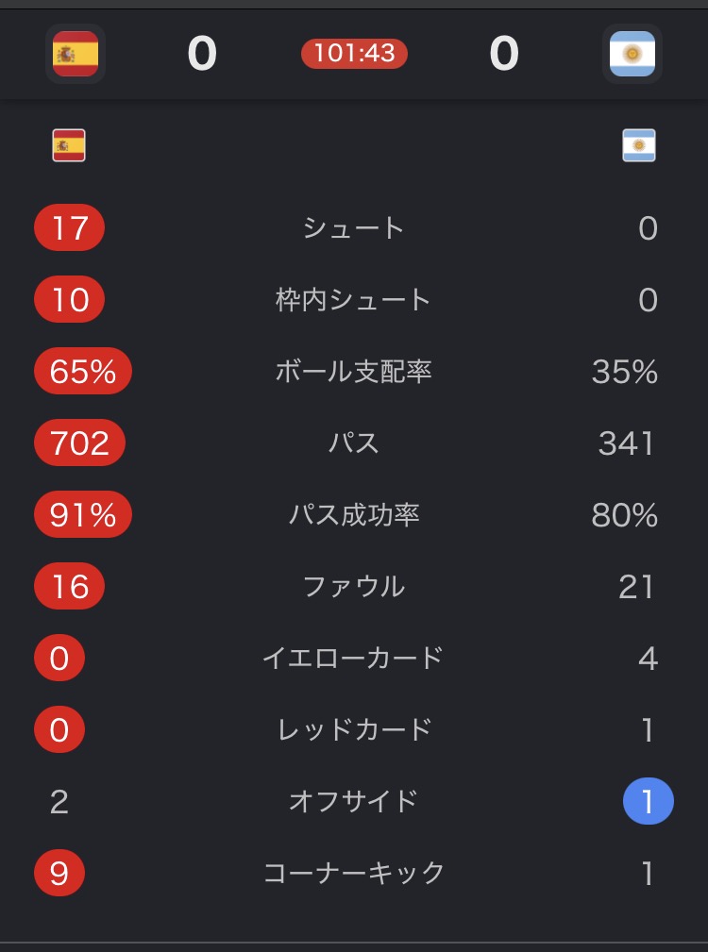Click the large Argentina flag in header
This screenshot has height=952, width=708.
pos(632,54)
